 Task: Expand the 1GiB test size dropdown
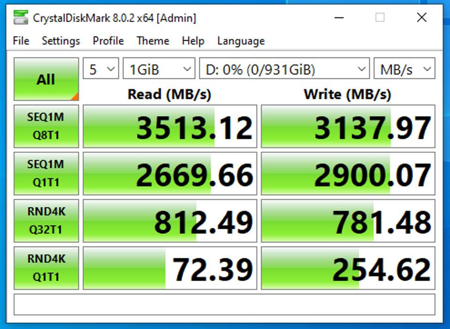point(159,69)
